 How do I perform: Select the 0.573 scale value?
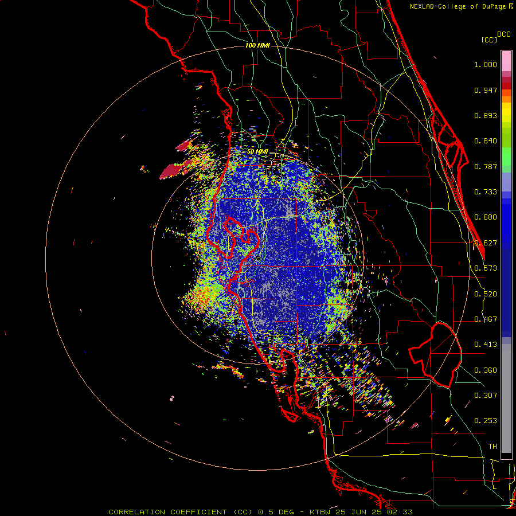(486, 268)
